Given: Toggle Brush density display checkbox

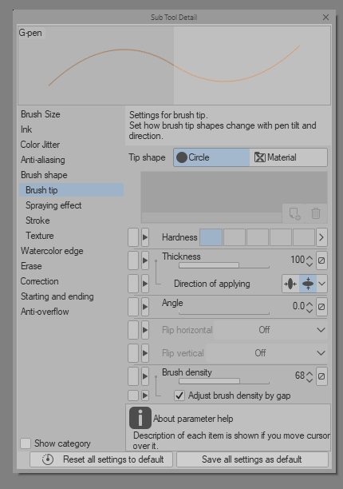Looking at the screenshot, I should (x=133, y=376).
